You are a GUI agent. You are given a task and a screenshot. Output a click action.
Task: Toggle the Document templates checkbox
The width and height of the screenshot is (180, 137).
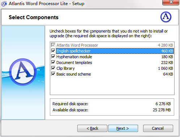pyautogui.click(x=53, y=63)
